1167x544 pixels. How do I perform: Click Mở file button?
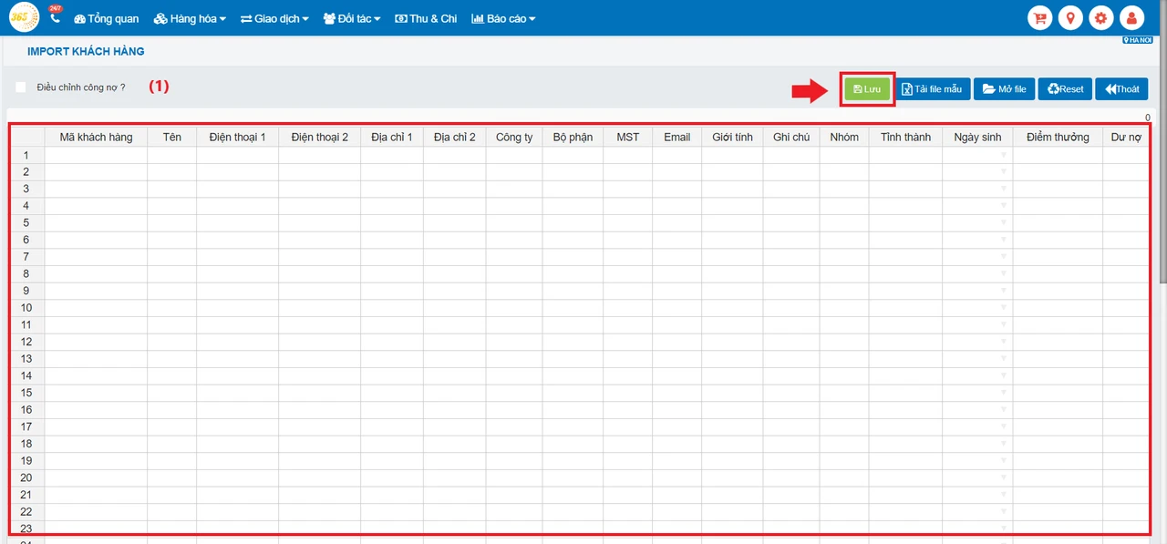pos(1004,88)
